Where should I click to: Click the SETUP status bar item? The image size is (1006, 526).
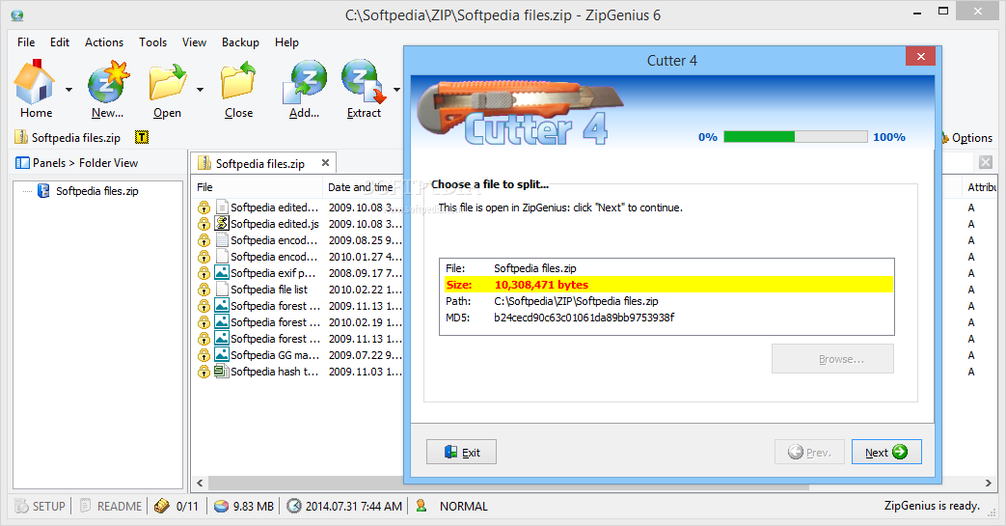point(40,506)
